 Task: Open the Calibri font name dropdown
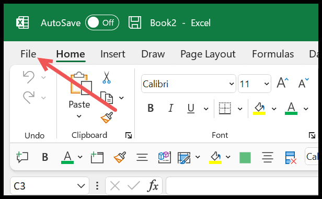point(232,84)
